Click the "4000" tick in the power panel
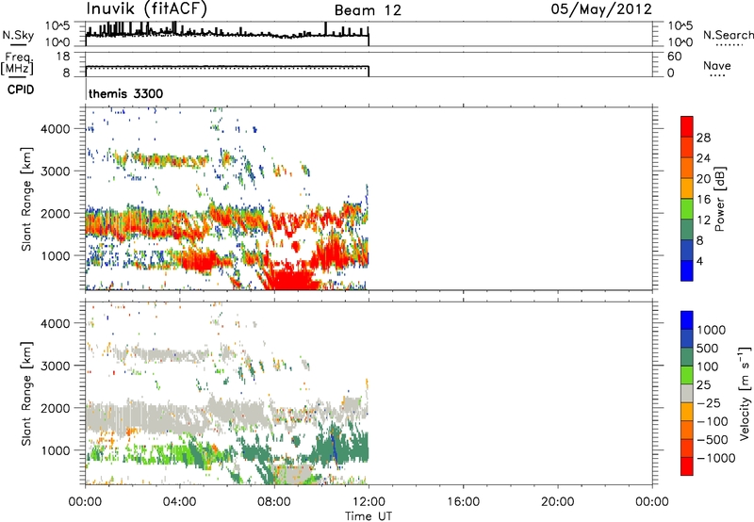The width and height of the screenshot is (754, 522). point(56,129)
